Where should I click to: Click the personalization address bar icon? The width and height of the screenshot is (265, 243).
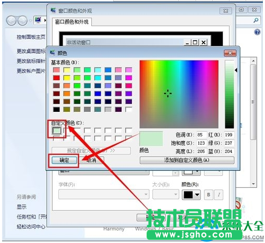pyautogui.click(x=38, y=20)
